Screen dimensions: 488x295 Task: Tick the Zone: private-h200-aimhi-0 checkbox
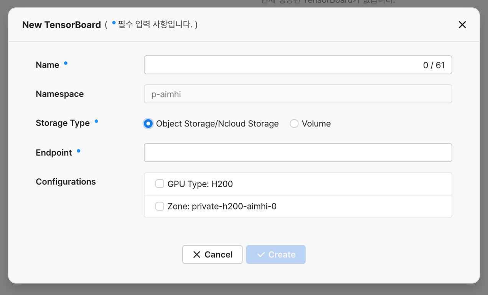[x=160, y=206]
